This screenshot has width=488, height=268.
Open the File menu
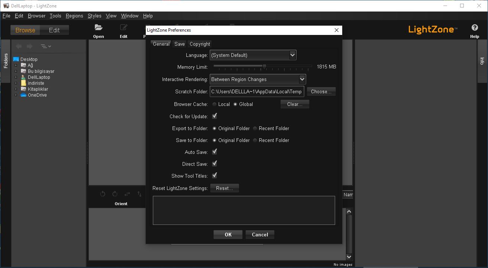coord(6,16)
